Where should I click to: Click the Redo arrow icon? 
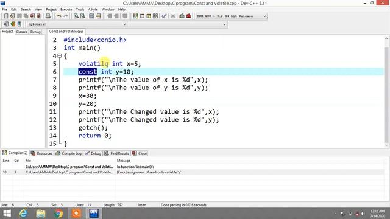coord(66,16)
